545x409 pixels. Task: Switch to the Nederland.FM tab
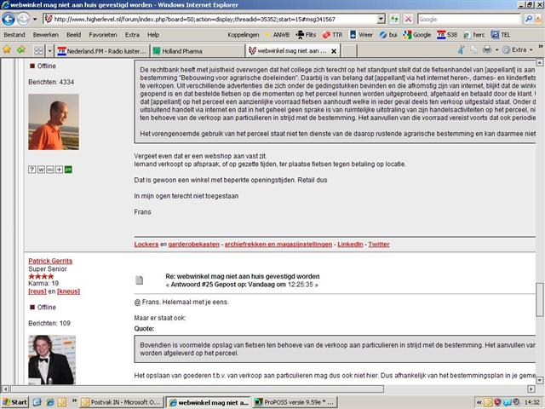tap(102, 51)
